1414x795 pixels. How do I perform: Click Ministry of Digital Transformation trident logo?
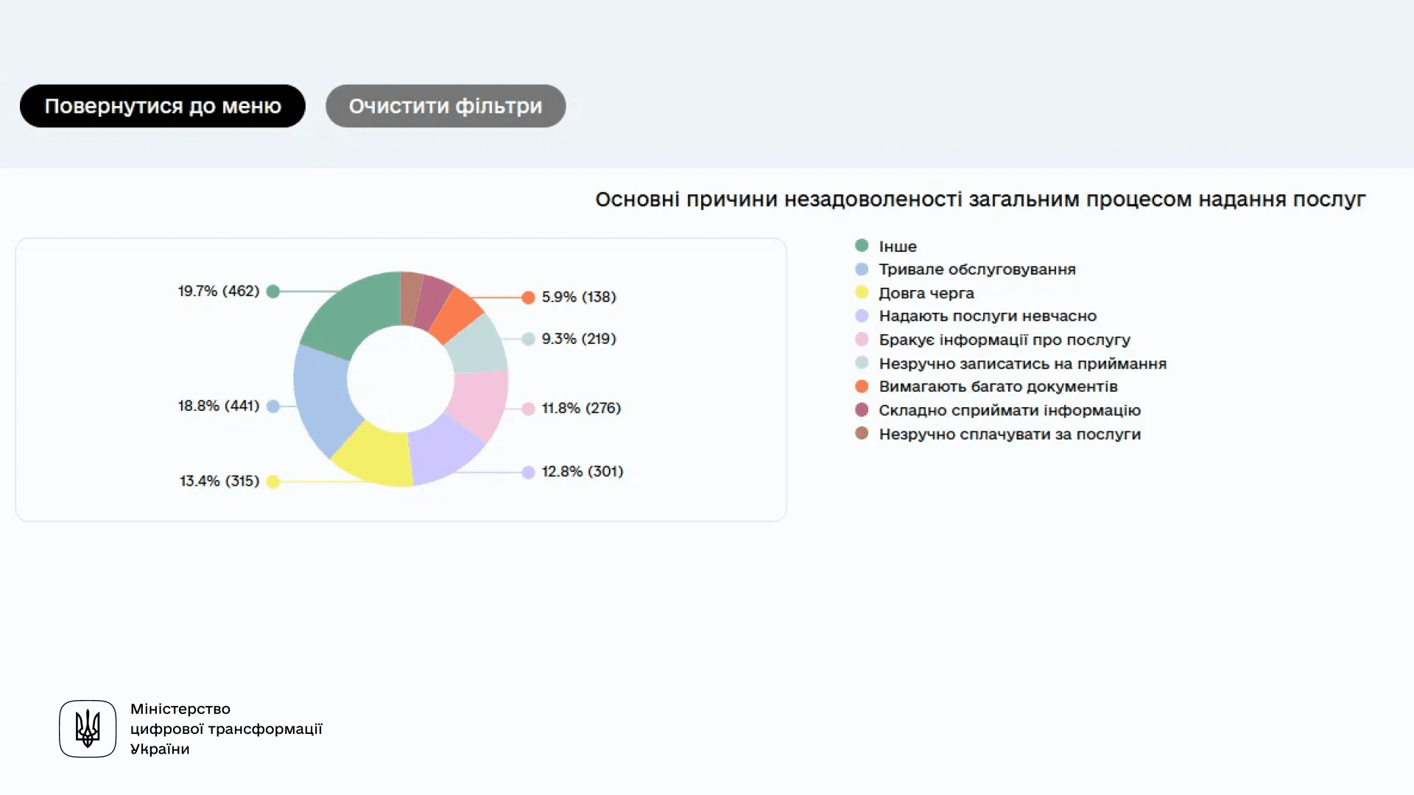tap(88, 729)
